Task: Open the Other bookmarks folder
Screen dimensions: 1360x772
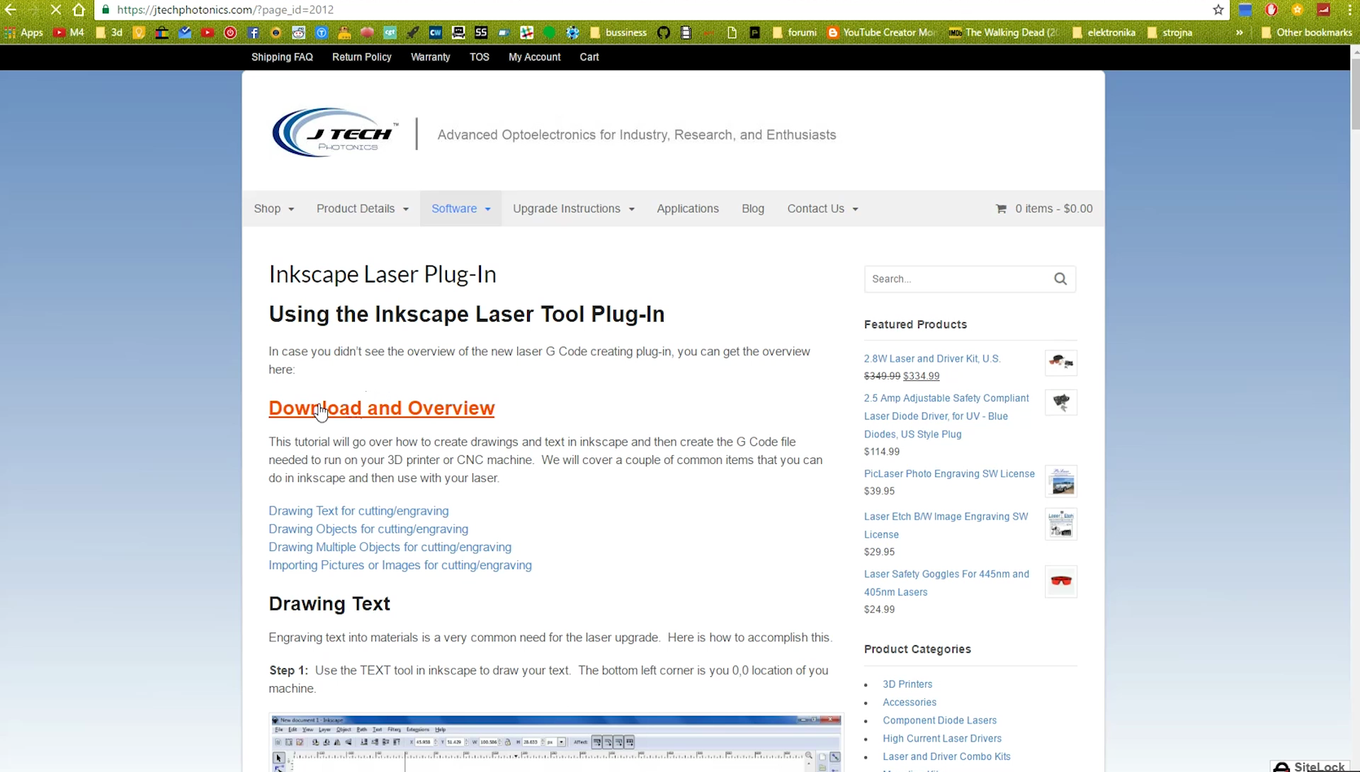Action: [1306, 33]
